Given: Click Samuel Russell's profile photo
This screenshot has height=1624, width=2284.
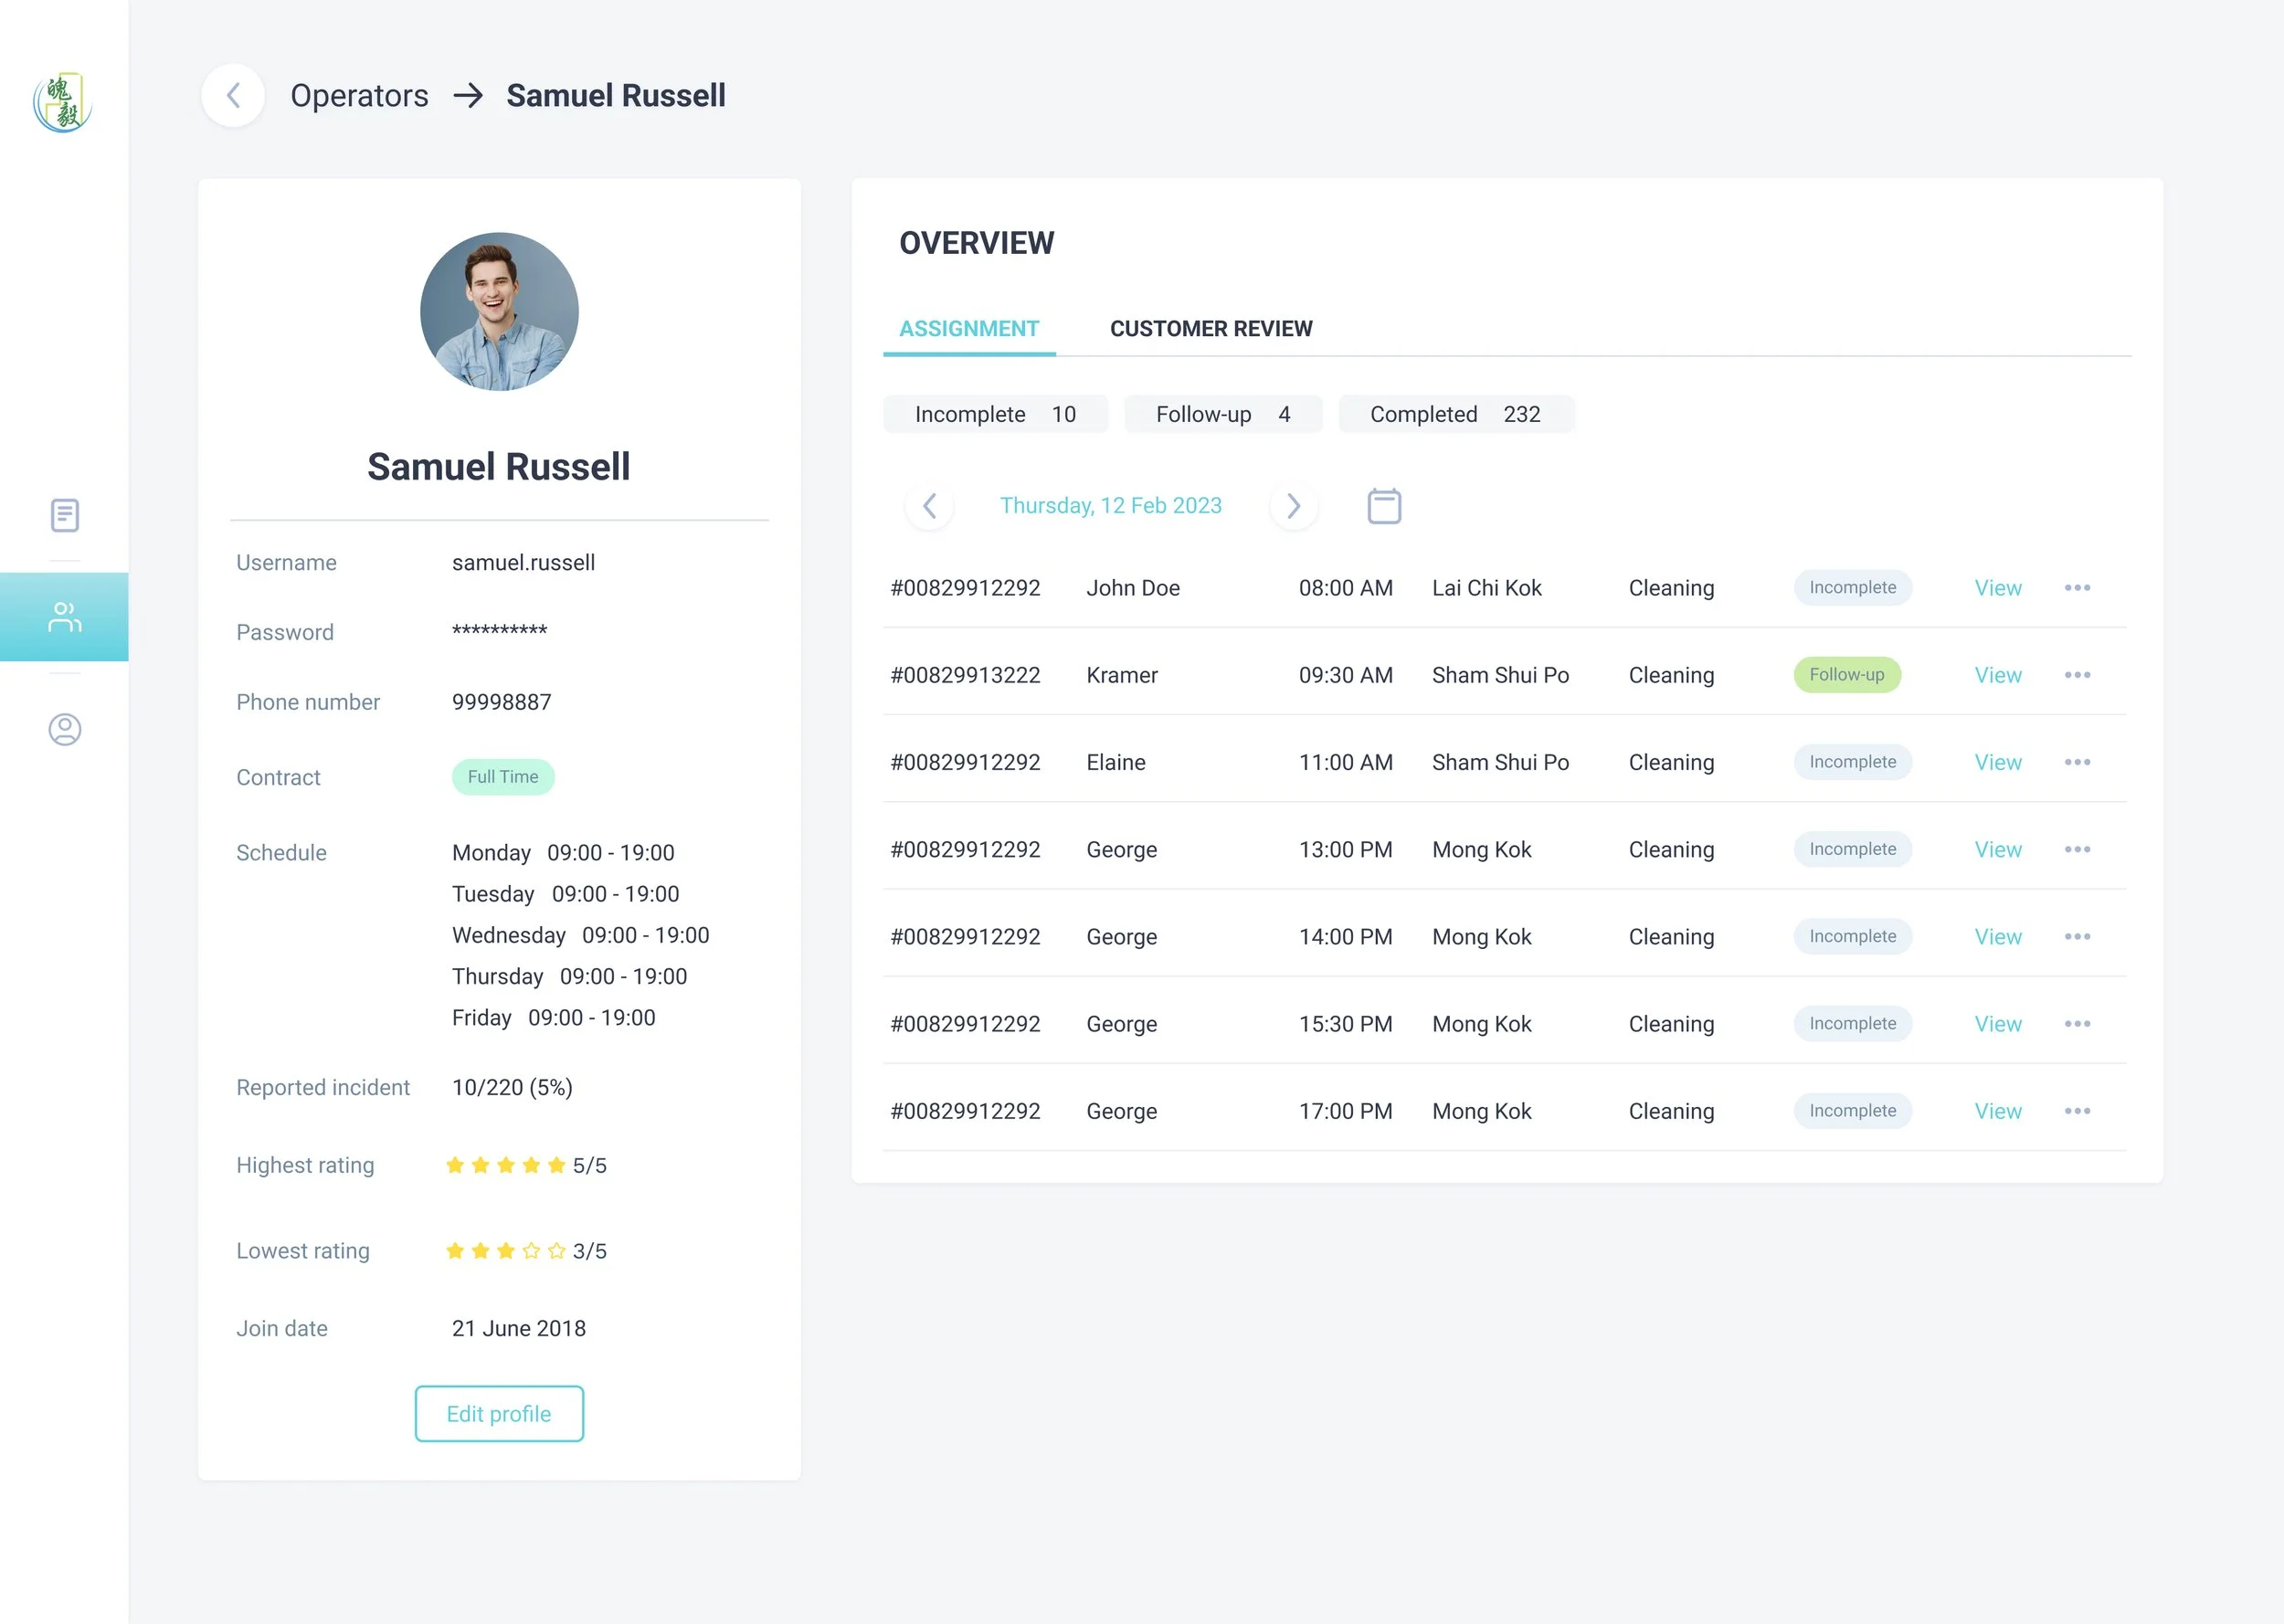Looking at the screenshot, I should tap(499, 312).
